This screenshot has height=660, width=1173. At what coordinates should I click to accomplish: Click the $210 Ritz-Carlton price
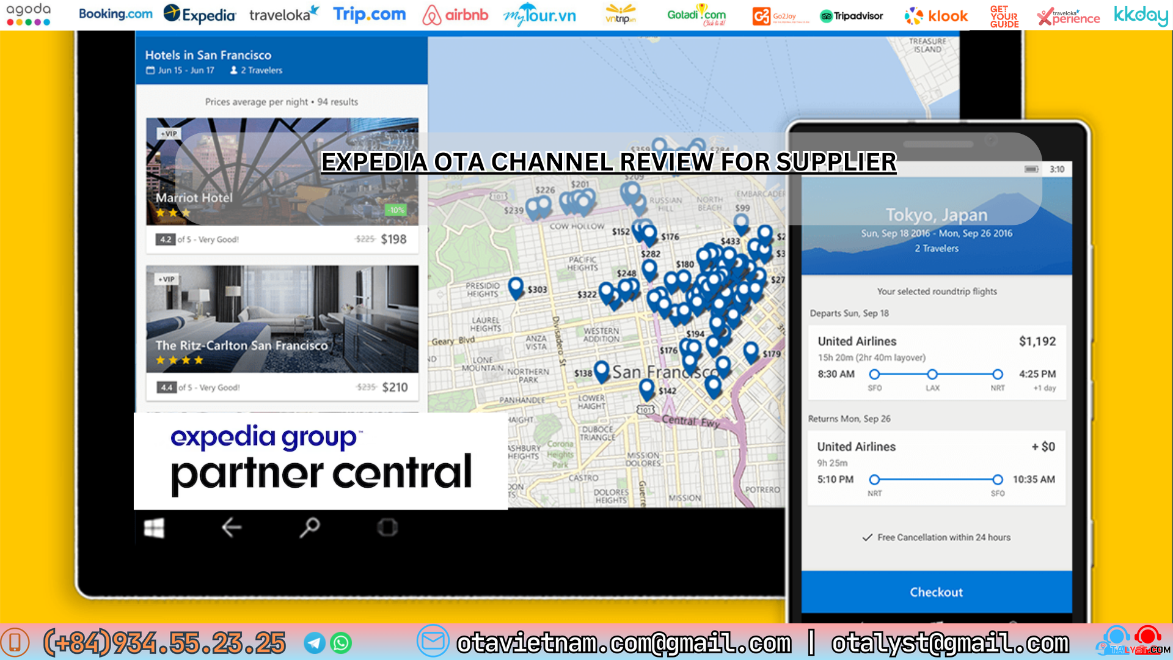click(395, 387)
